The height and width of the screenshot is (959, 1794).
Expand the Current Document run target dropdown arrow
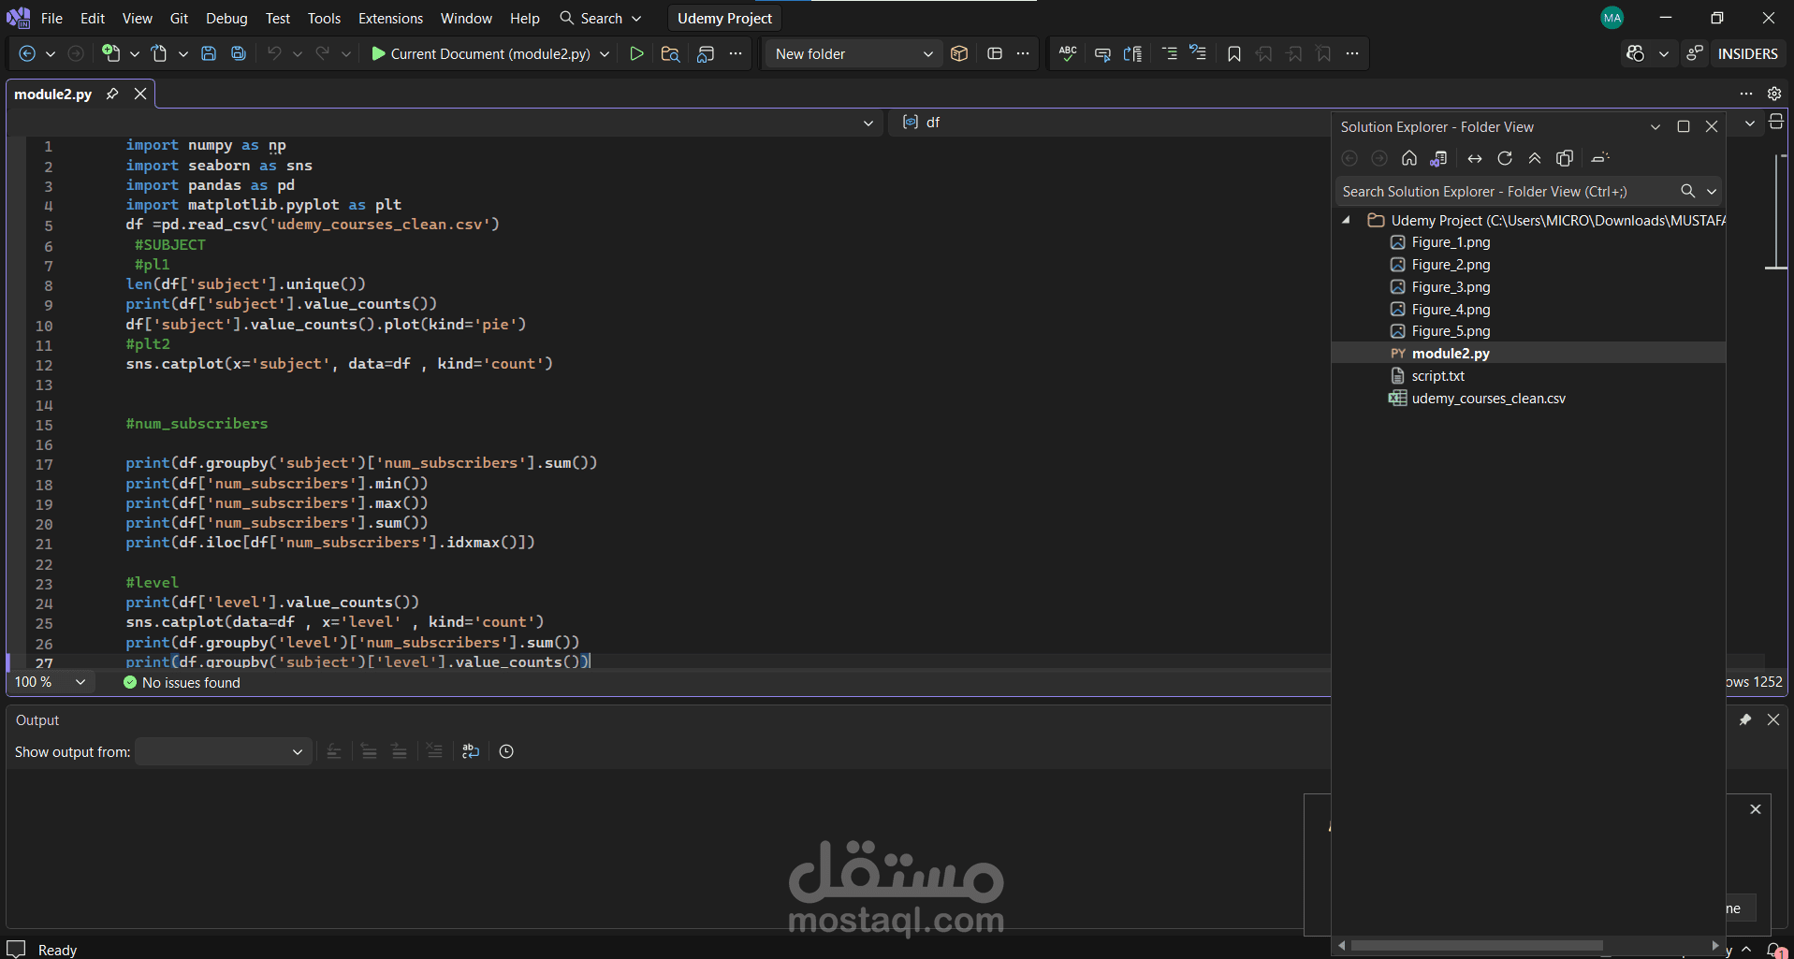[605, 54]
